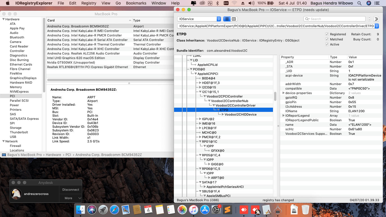Click andreszerocross eagle avatar in AnyDesk
Image resolution: width=386 pixels, height=217 pixels.
(16, 194)
